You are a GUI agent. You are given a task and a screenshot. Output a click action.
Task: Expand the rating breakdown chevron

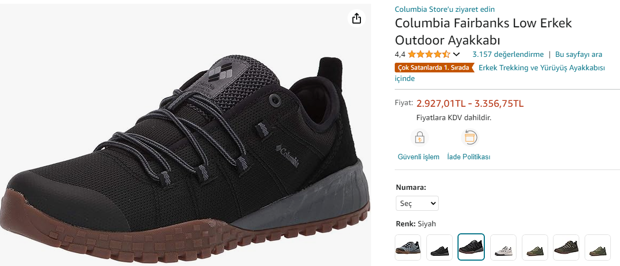456,54
